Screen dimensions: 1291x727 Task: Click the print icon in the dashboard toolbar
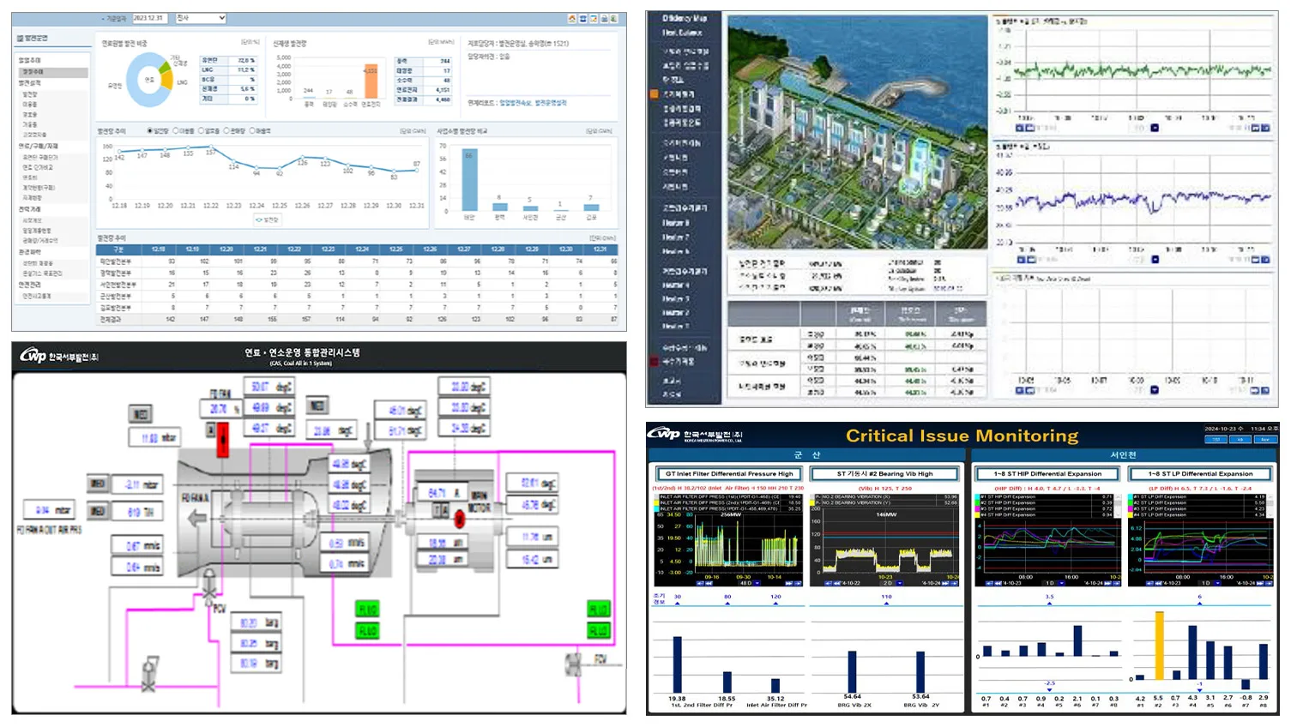click(604, 18)
